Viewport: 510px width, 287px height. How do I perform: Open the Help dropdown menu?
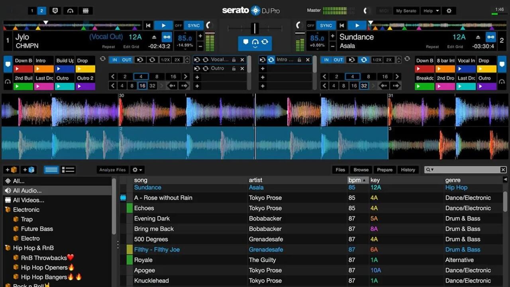(x=431, y=11)
